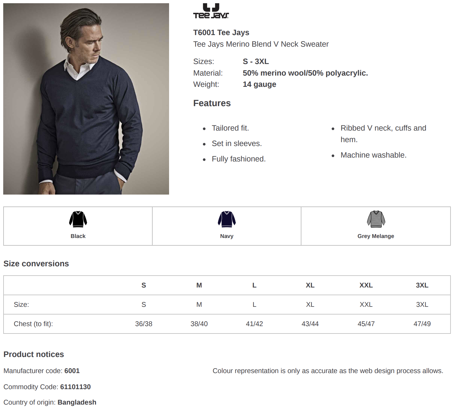Click the 36/38 chest size cell
Screen dimensions: 456x411
point(144,324)
